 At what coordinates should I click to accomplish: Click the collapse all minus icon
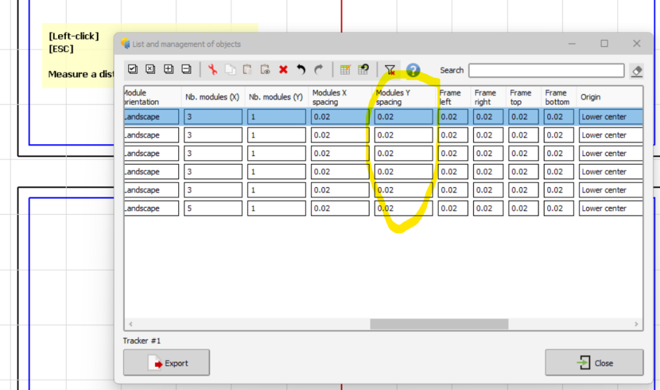point(186,69)
